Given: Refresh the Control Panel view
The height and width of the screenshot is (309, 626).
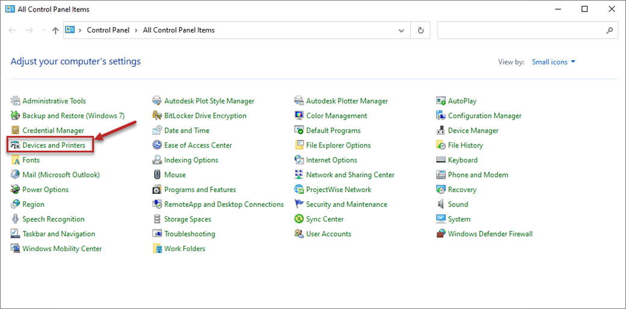Looking at the screenshot, I should click(x=421, y=30).
